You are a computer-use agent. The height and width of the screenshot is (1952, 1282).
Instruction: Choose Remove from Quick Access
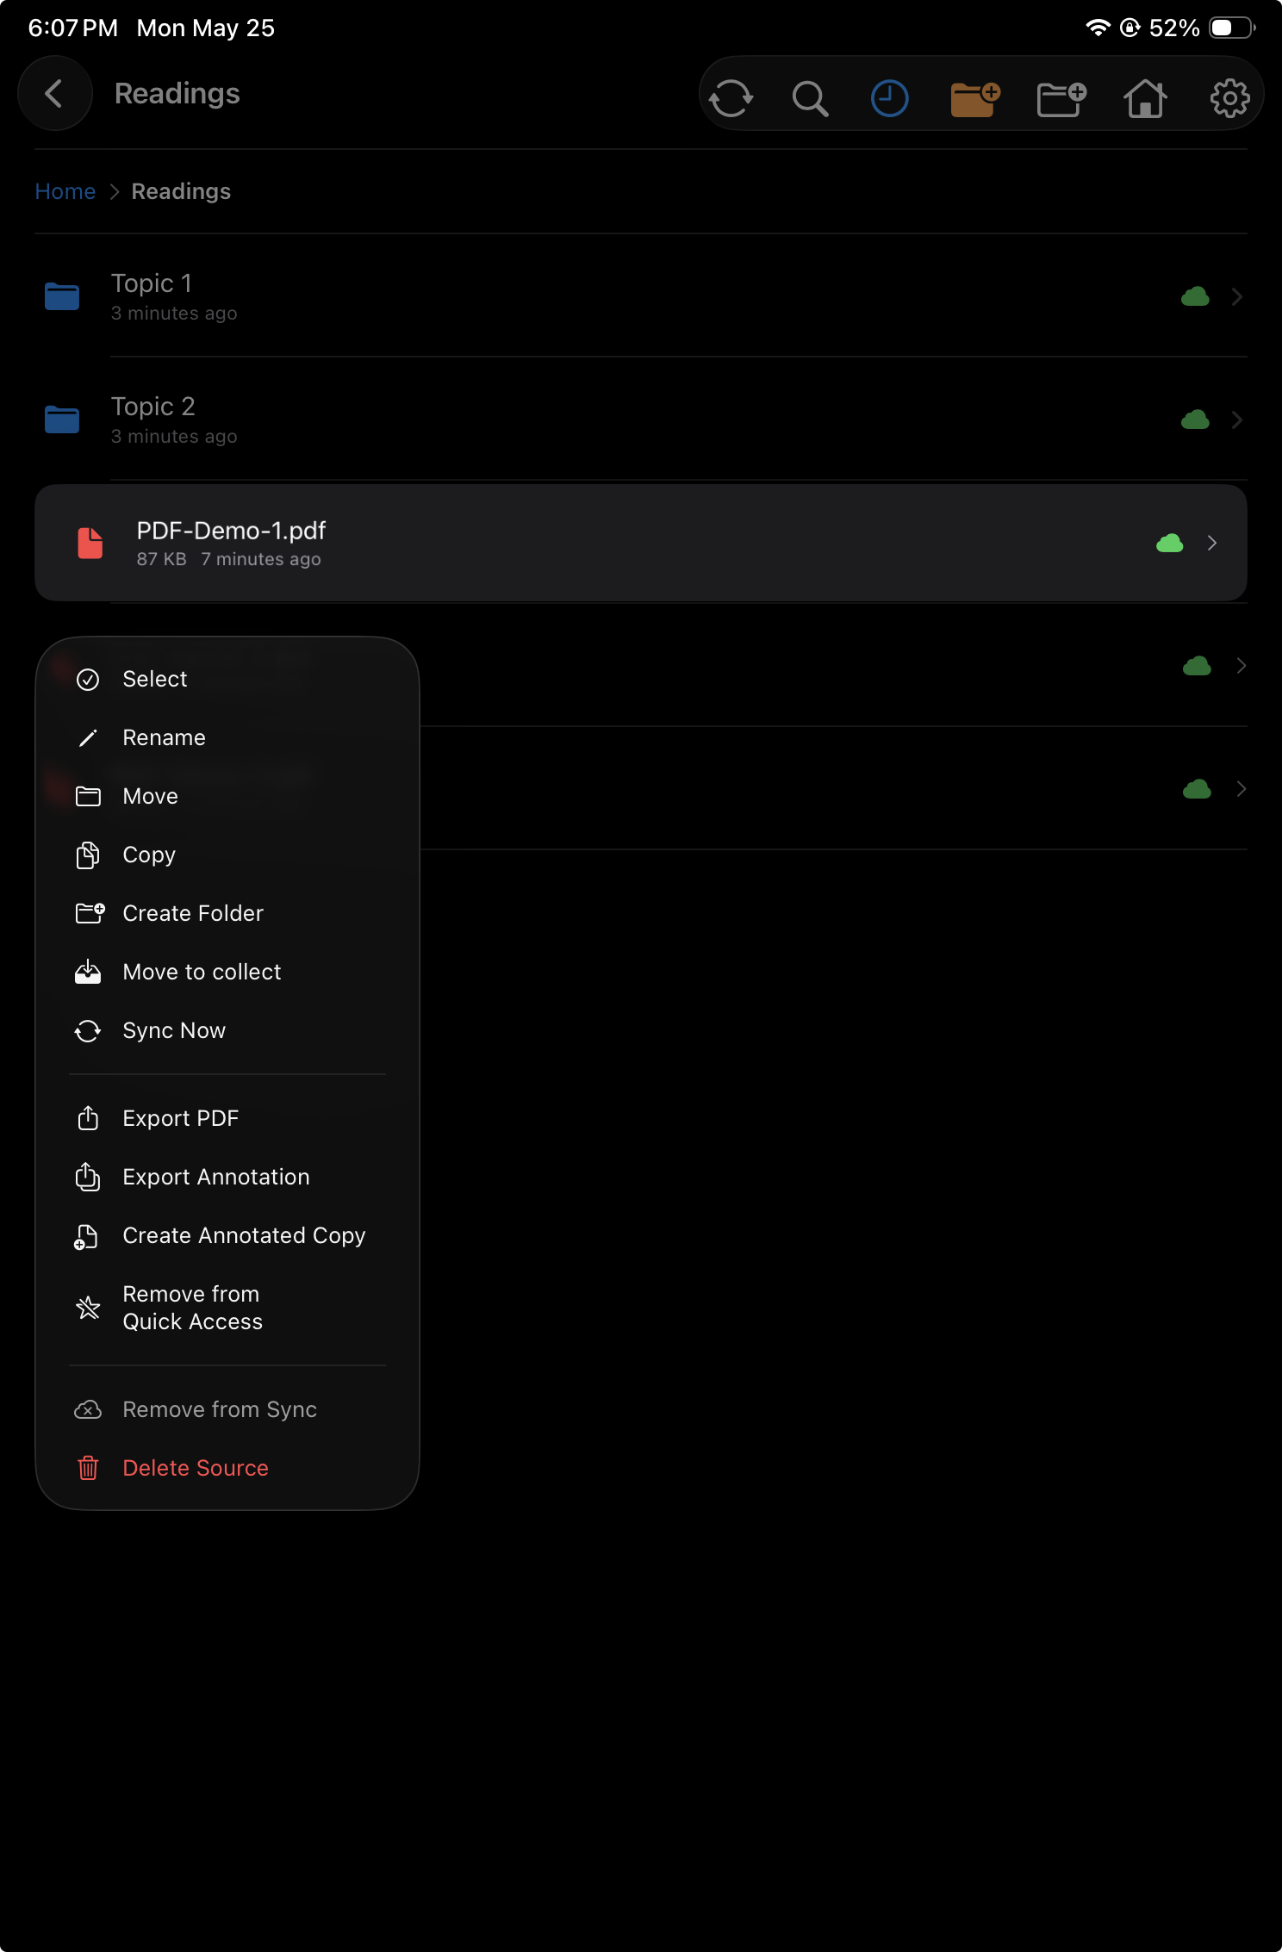pos(227,1308)
